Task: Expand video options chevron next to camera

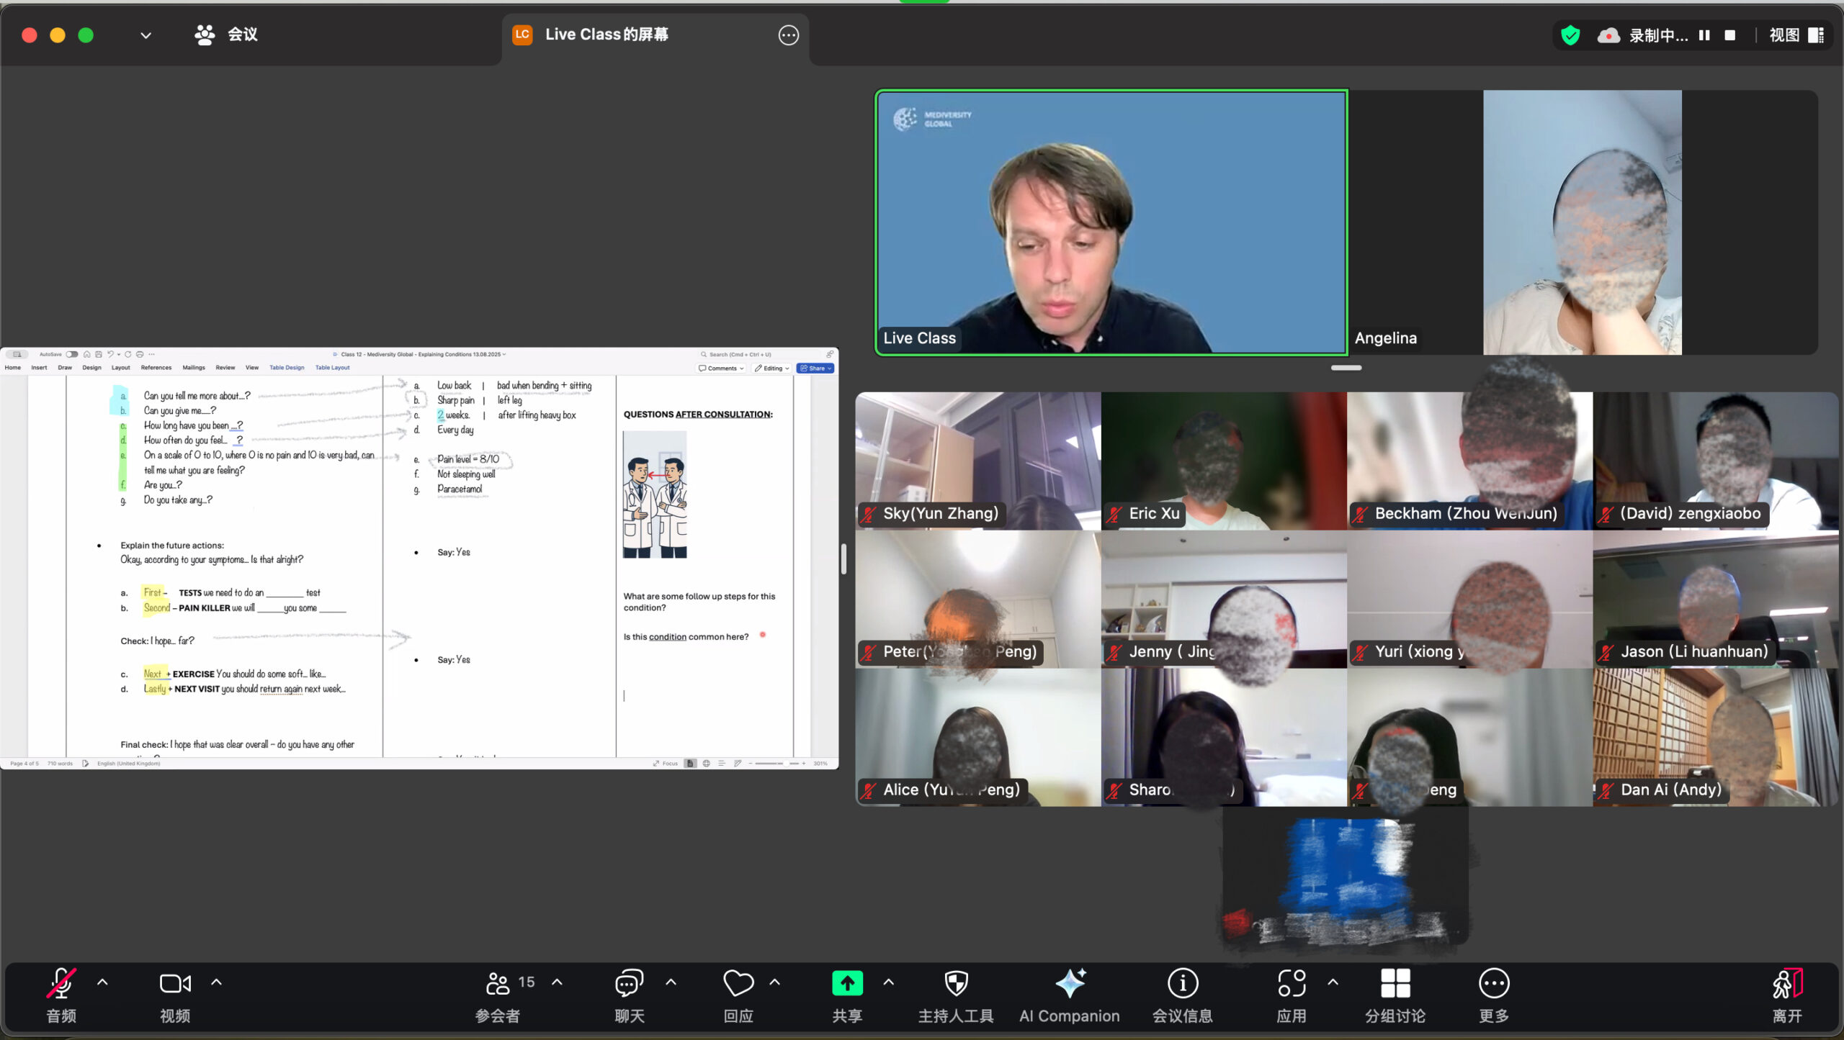Action: tap(216, 982)
